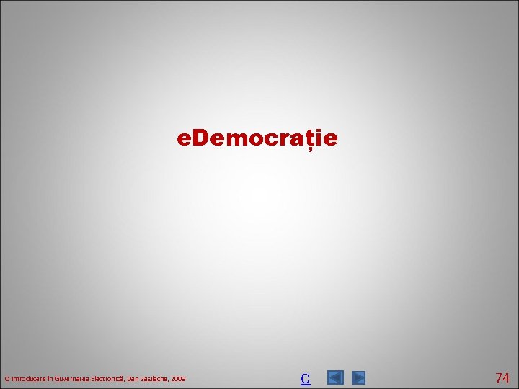Open the blue "C" hyperlink
519x389 pixels.
click(305, 378)
